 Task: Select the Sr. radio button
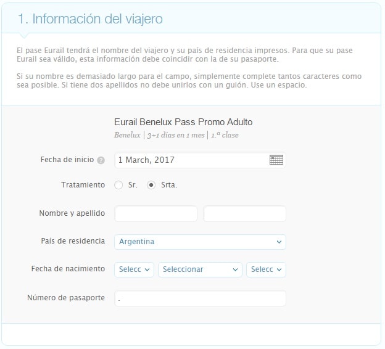[118, 185]
